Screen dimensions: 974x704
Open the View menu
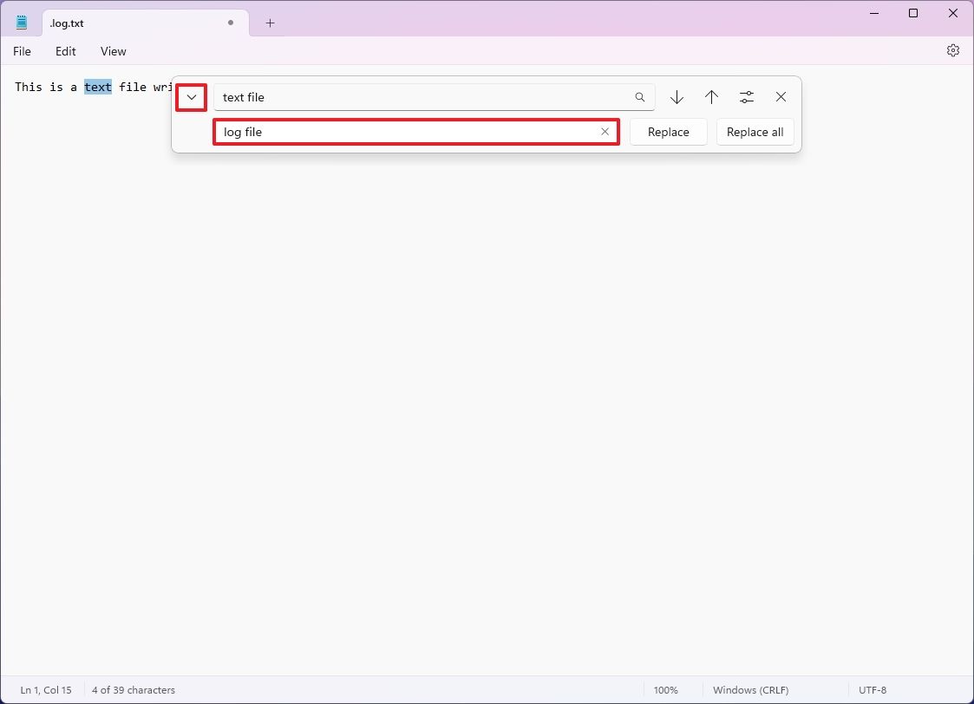(113, 51)
